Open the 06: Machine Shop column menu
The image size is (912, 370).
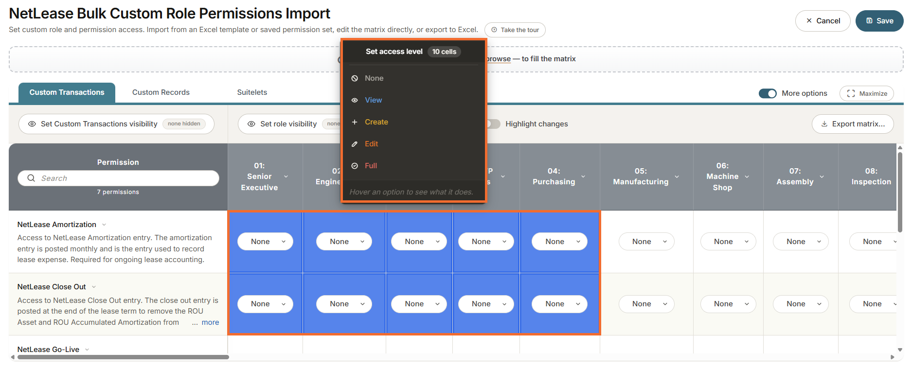(747, 176)
